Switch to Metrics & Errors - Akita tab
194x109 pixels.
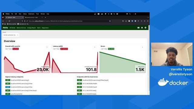pyautogui.click(x=34, y=18)
